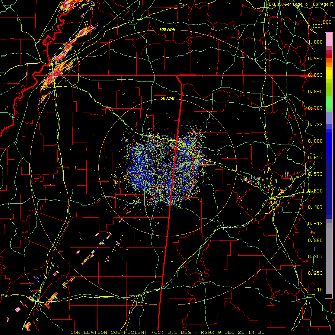335x335 pixels.
Task: Click the TH label on the legend
Action: point(320,290)
